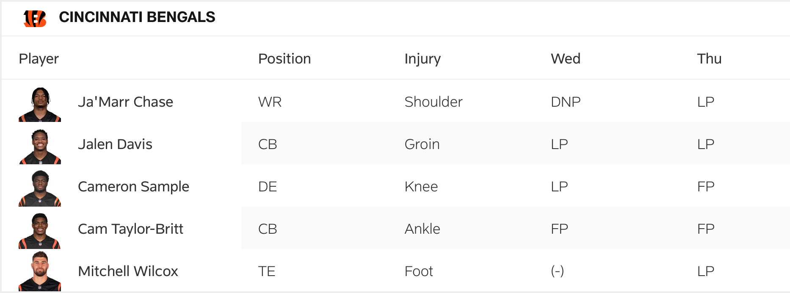Select Cameron Sample's headshot image
Viewport: 790px width, 293px height.
click(x=40, y=189)
